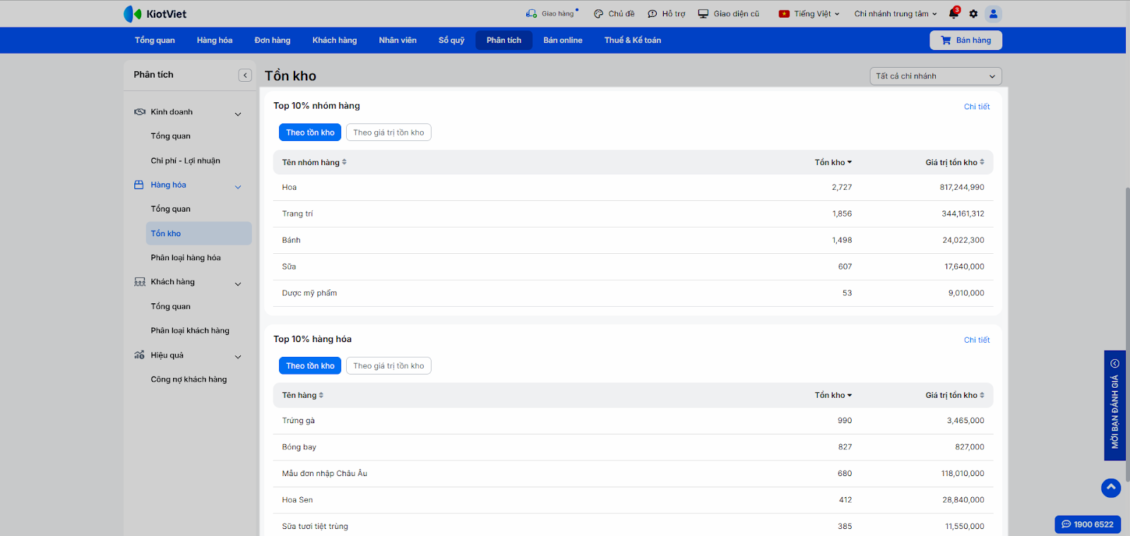This screenshot has width=1130, height=536.
Task: Open the Chi nhánh trung tâm dropdown
Action: [x=896, y=13]
